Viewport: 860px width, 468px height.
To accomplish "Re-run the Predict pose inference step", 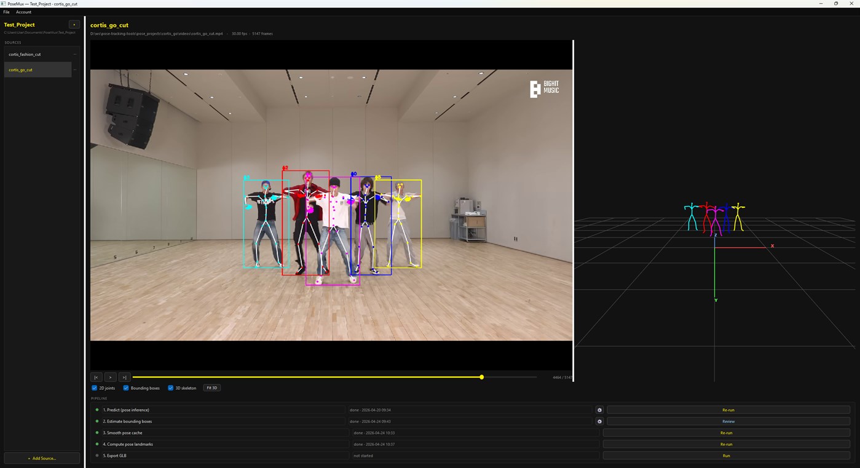I will point(728,410).
